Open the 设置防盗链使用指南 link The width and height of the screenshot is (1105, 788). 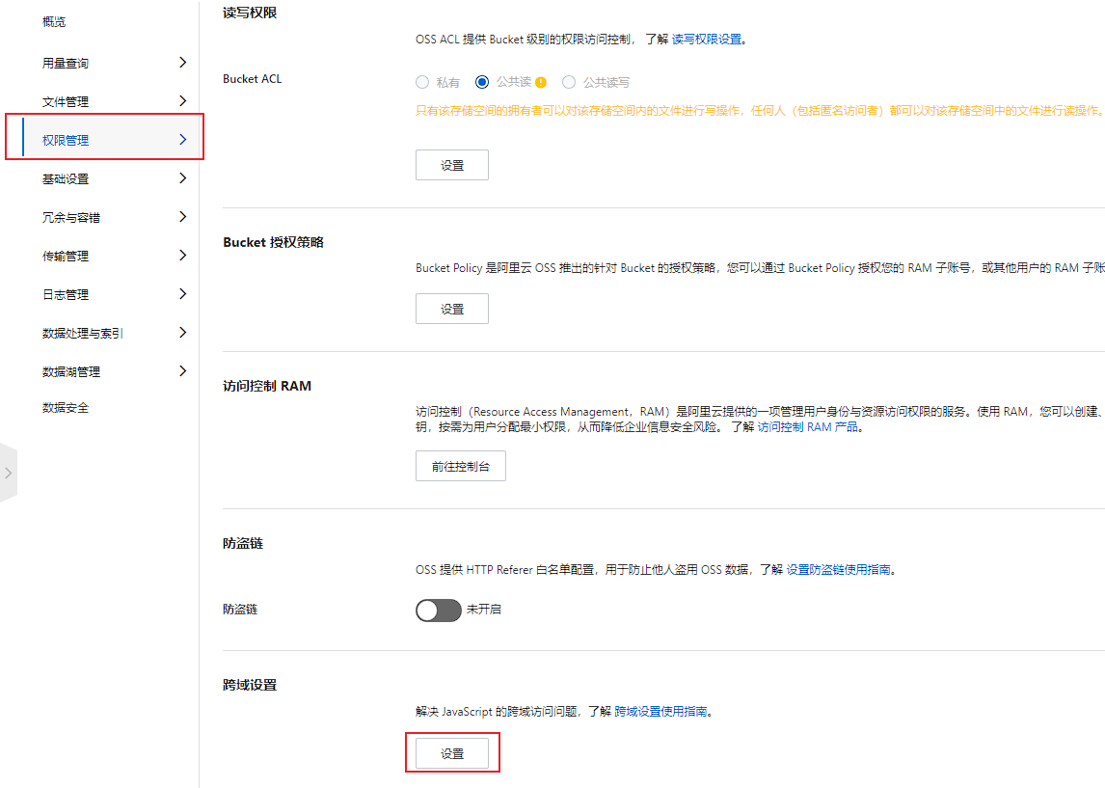coord(838,570)
